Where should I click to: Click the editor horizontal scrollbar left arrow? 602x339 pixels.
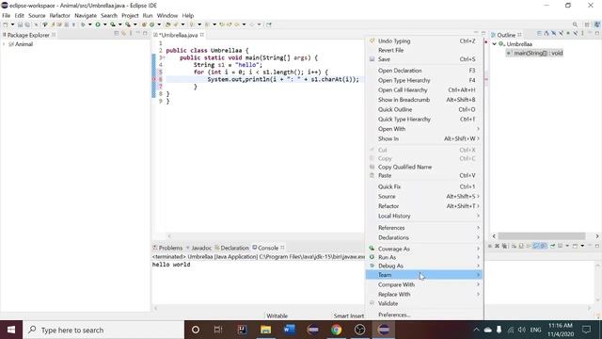[169, 236]
